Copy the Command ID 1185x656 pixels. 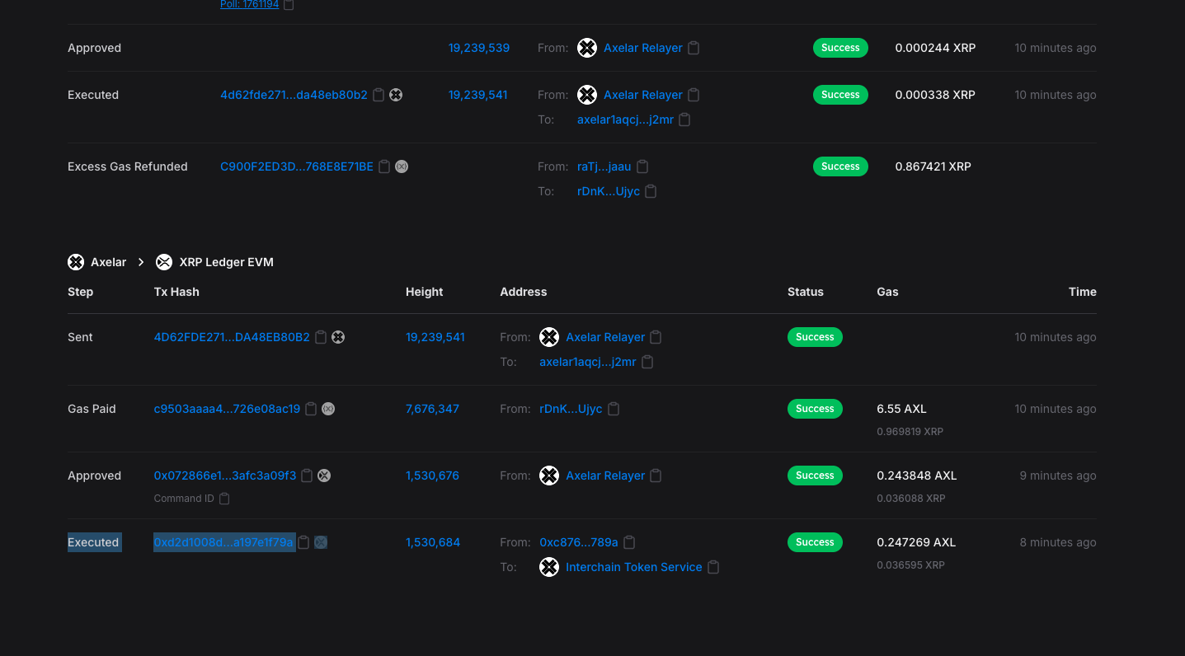click(x=224, y=499)
